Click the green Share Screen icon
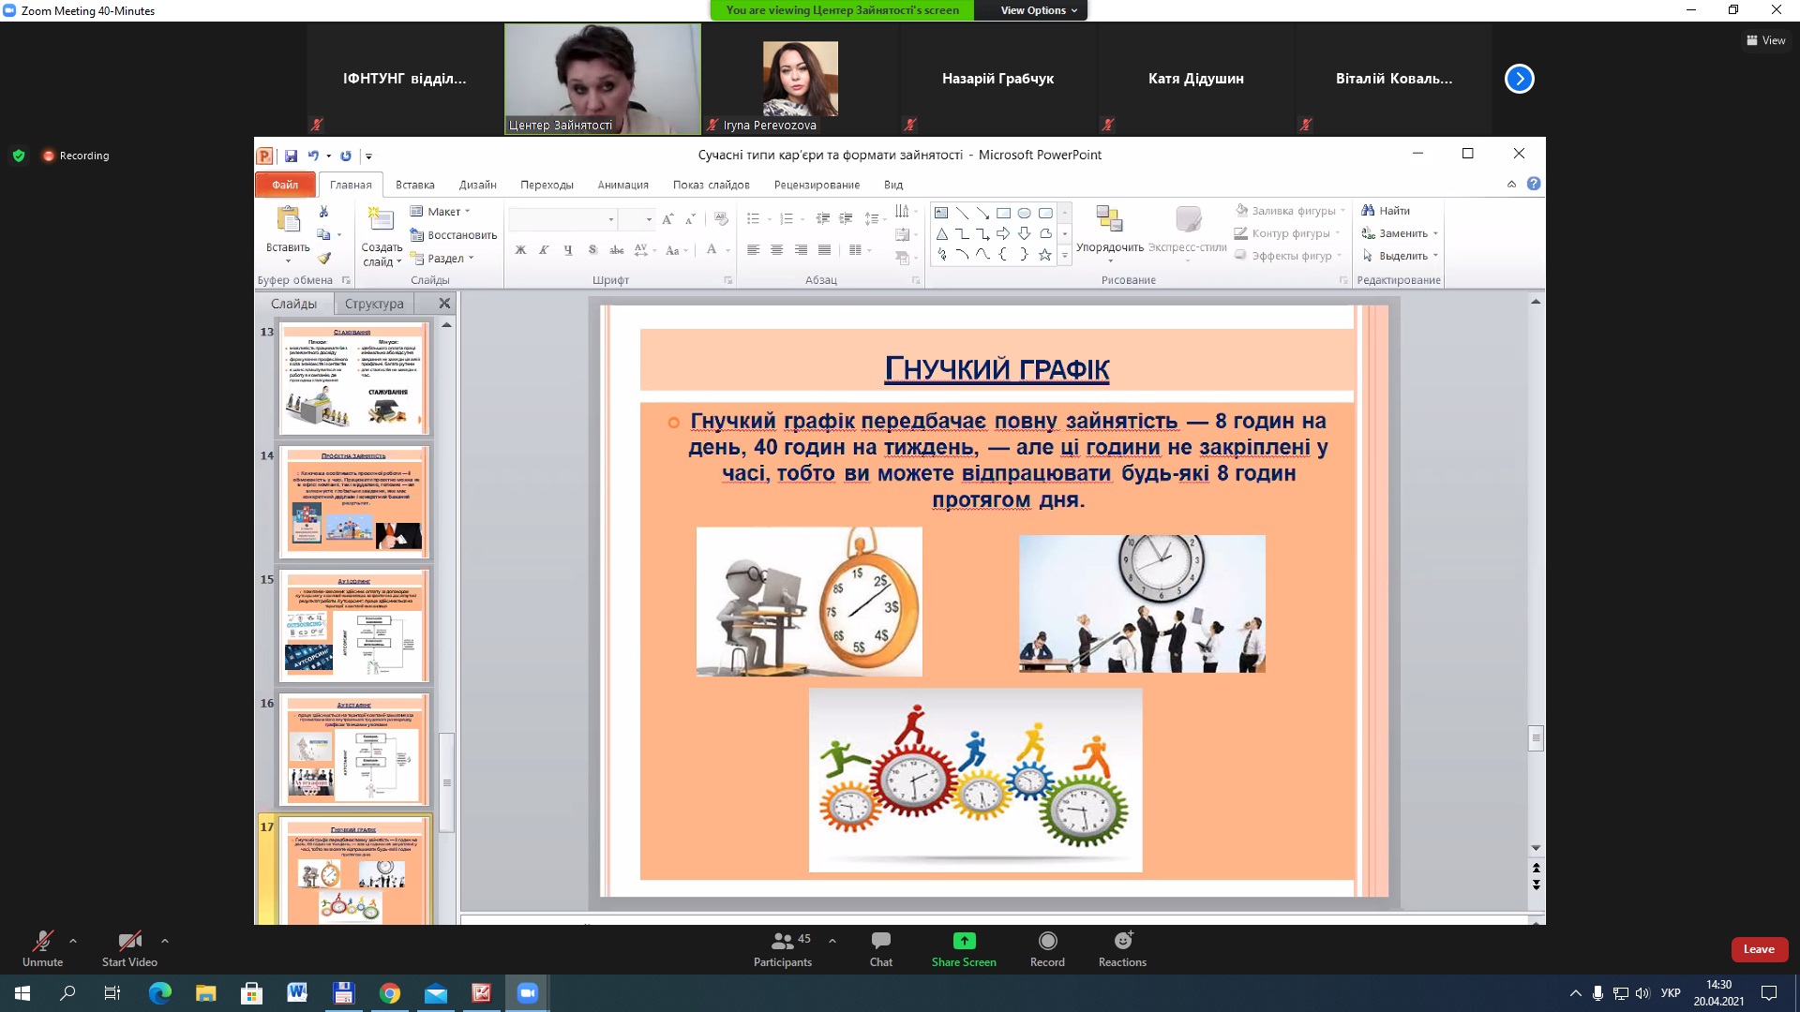This screenshot has height=1012, width=1800. pyautogui.click(x=964, y=942)
